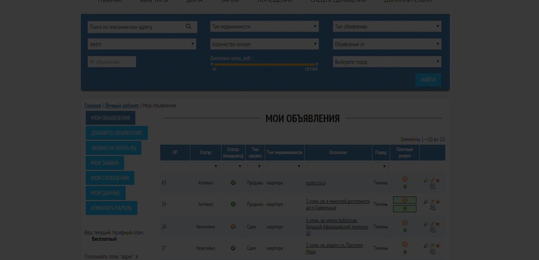Viewport: 539px width, 260px height.
Task: Open the Статус (владелец) filter dropdown
Action: 233,166
